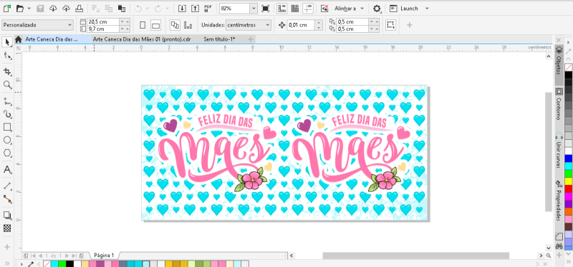Select the Pick tool
573x267 pixels.
pyautogui.click(x=7, y=42)
